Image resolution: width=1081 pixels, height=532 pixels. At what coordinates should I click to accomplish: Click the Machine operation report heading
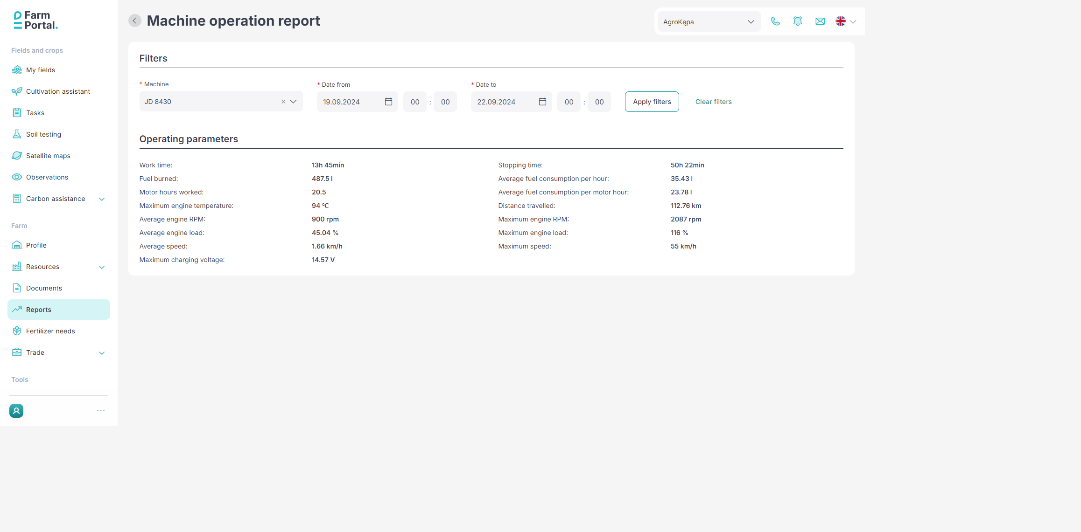coord(233,21)
